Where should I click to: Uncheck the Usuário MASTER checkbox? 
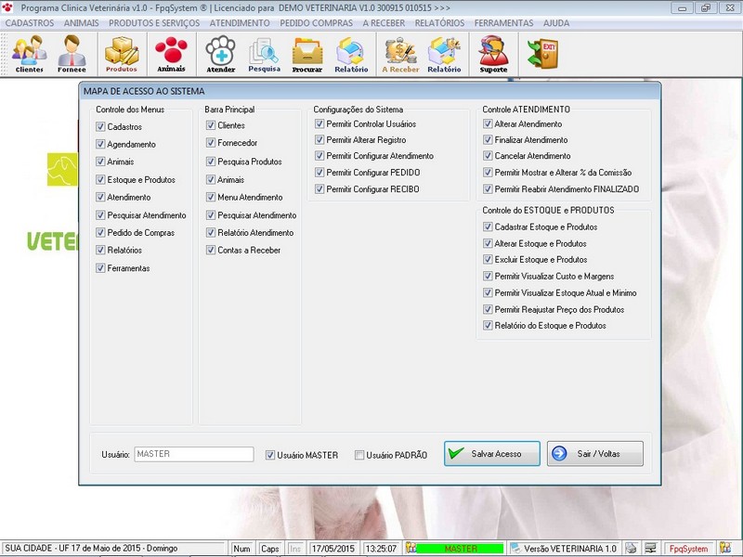pyautogui.click(x=270, y=455)
